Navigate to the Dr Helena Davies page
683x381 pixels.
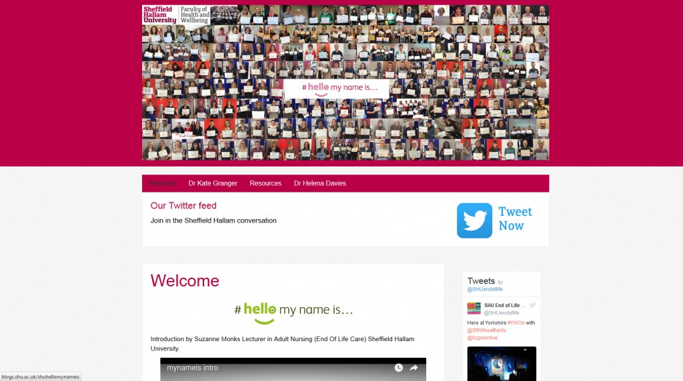tap(319, 183)
